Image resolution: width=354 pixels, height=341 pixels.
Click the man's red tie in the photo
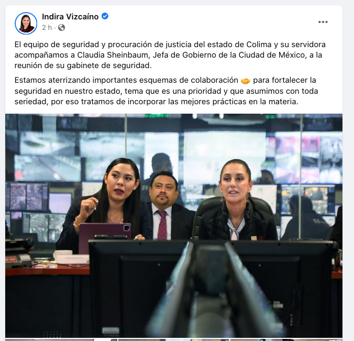tap(162, 225)
